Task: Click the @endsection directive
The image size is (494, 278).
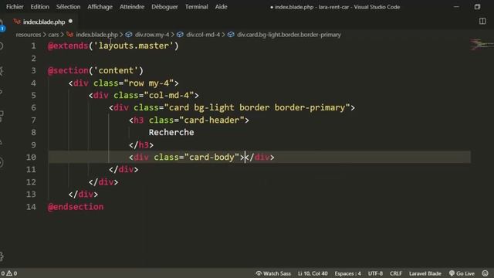Action: tap(76, 207)
